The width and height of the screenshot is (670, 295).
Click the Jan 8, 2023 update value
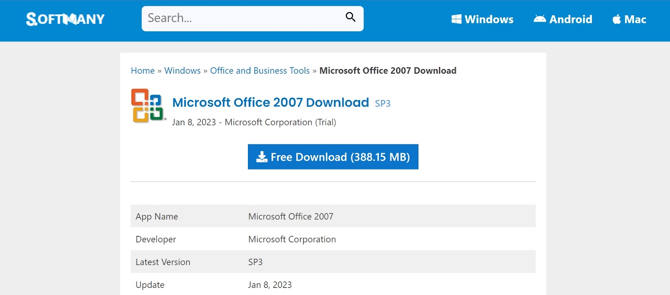click(x=270, y=285)
